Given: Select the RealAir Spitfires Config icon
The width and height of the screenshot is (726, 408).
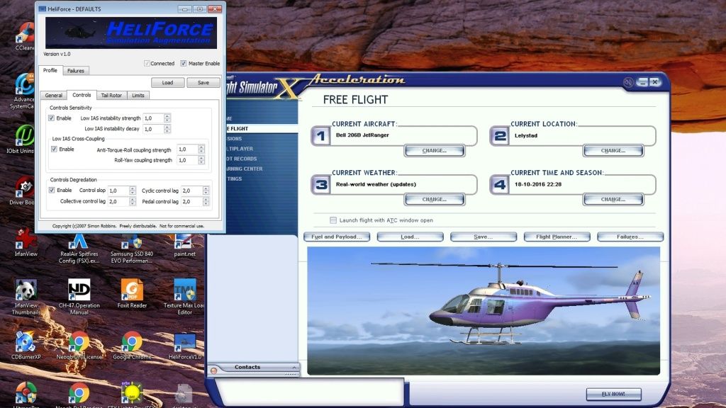Looking at the screenshot, I should pos(79,249).
